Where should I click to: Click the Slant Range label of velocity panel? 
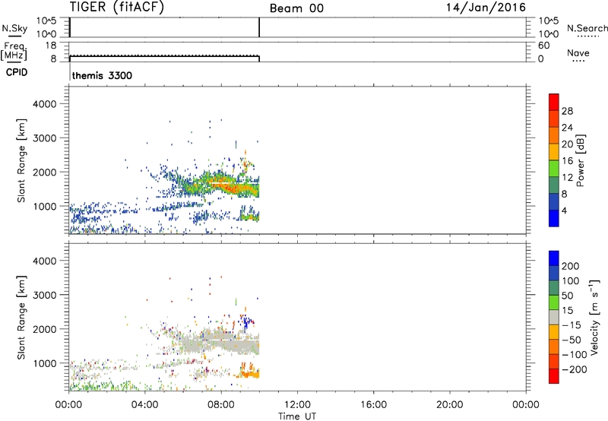pos(21,318)
